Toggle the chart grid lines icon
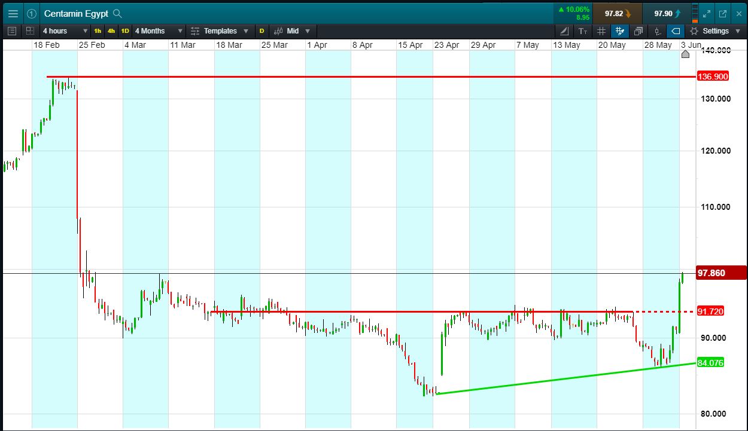This screenshot has height=431, width=748. click(601, 30)
